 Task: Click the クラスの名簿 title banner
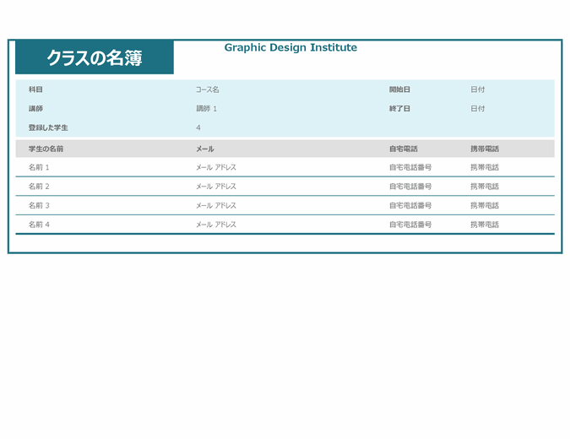click(94, 57)
